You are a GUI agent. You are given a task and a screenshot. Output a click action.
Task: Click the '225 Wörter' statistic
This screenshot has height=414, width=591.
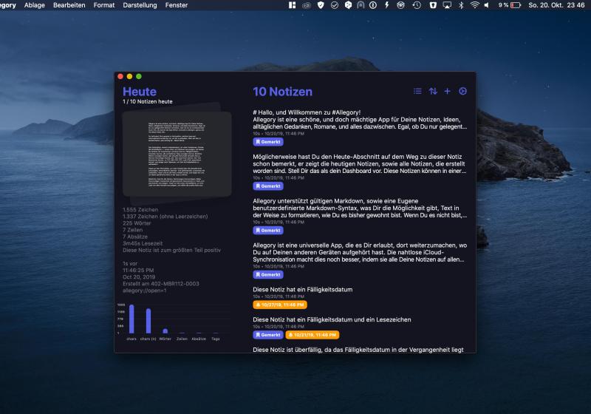tap(137, 223)
